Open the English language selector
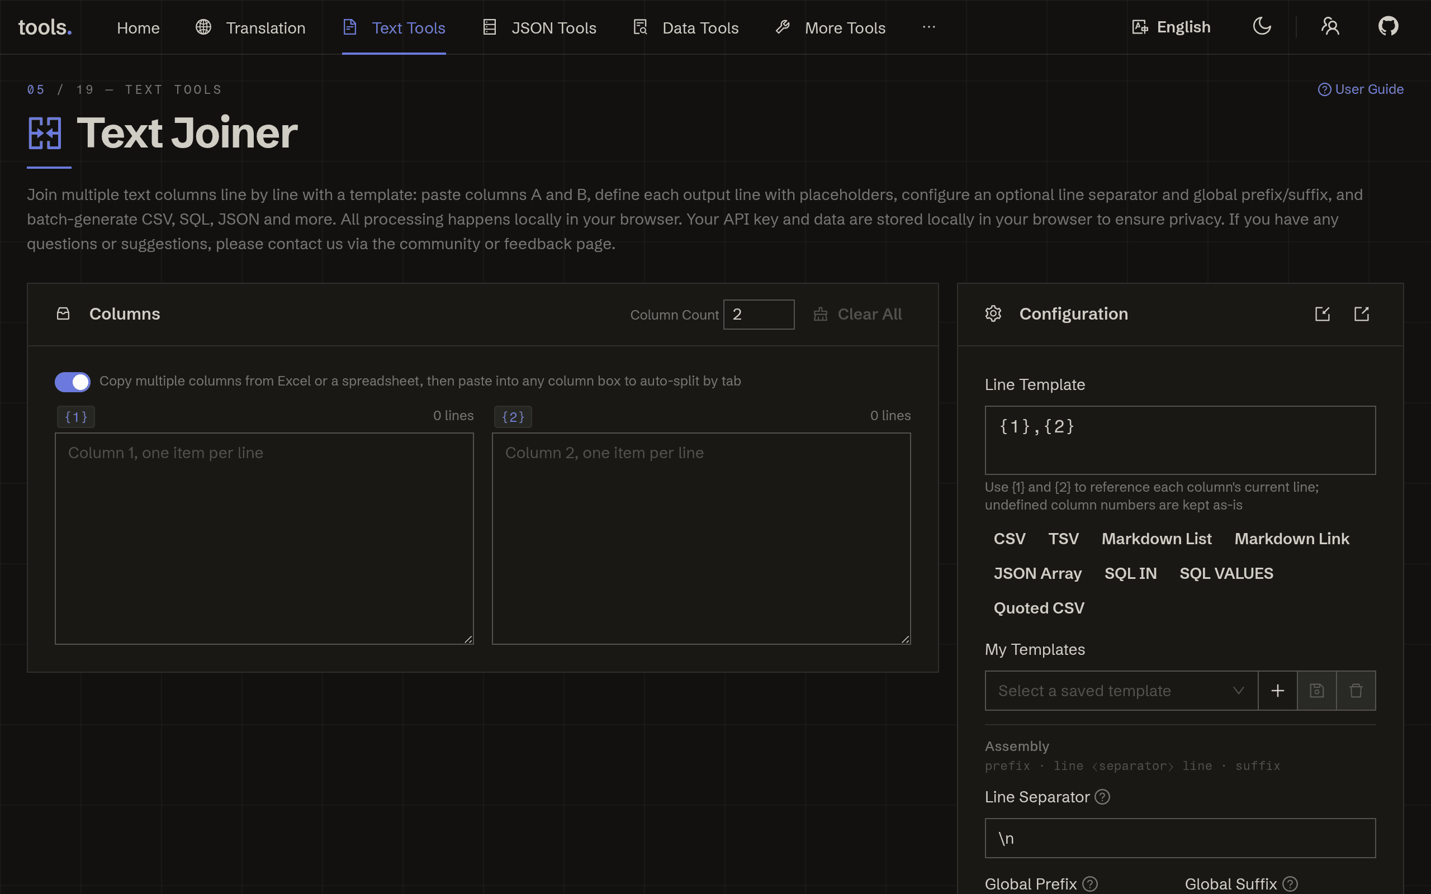1431x894 pixels. 1171,27
